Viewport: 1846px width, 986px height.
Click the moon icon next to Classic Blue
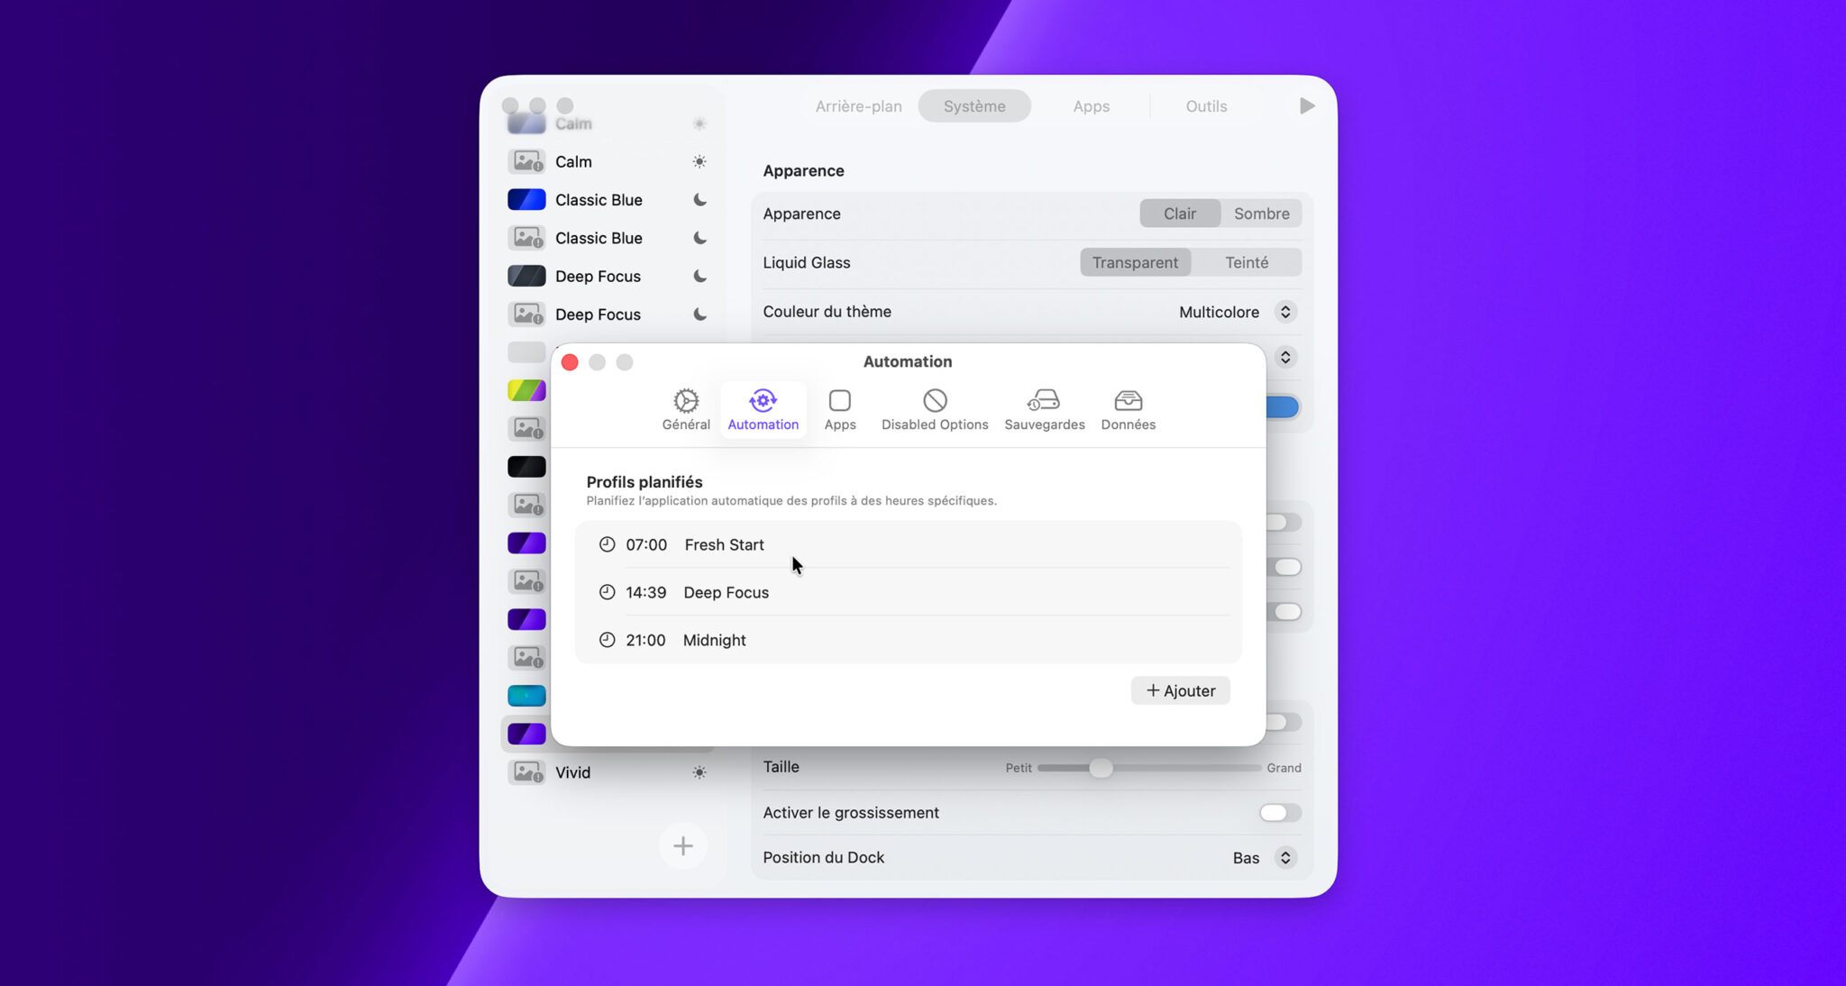[700, 199]
